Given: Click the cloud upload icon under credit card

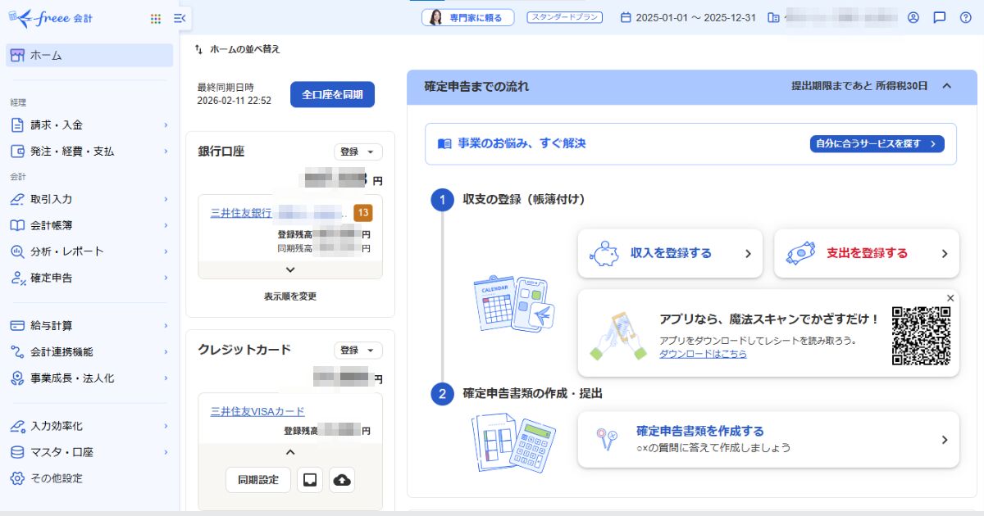Looking at the screenshot, I should click(x=342, y=480).
